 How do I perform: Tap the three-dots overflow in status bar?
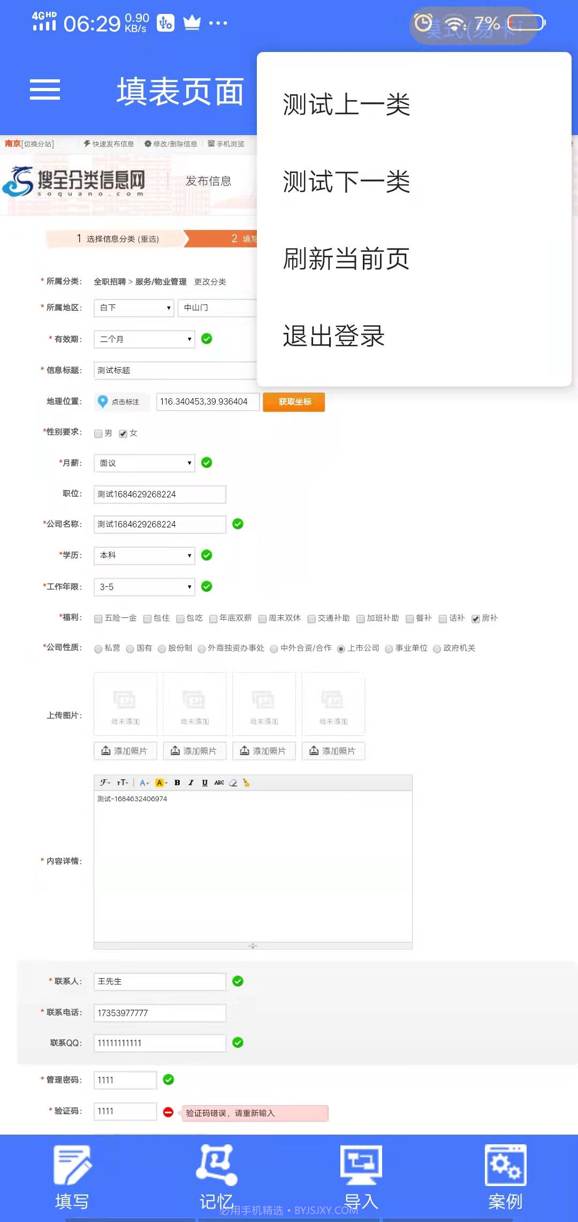(218, 23)
